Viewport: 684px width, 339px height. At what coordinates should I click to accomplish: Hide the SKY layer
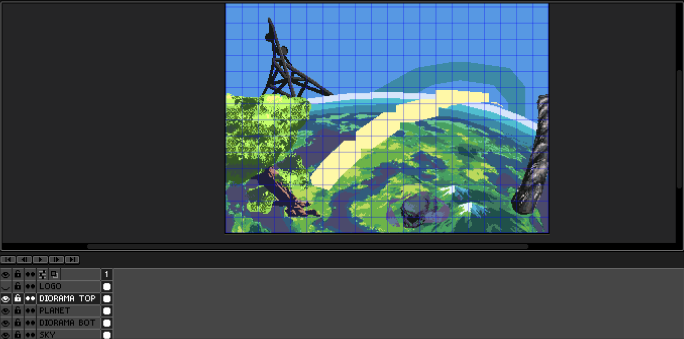[6, 335]
